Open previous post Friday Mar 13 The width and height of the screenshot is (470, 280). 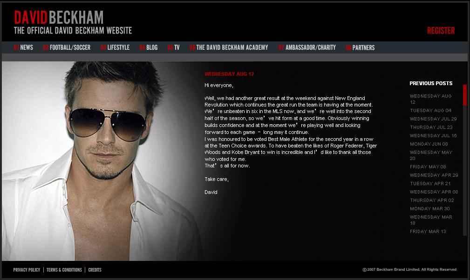[x=428, y=231]
